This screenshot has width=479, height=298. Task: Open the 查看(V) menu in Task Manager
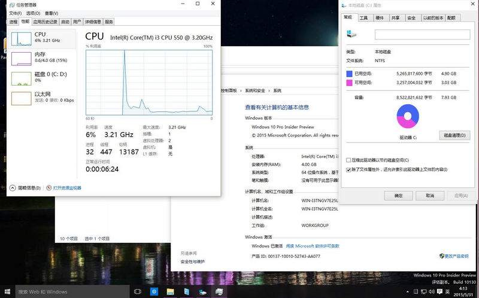point(51,13)
